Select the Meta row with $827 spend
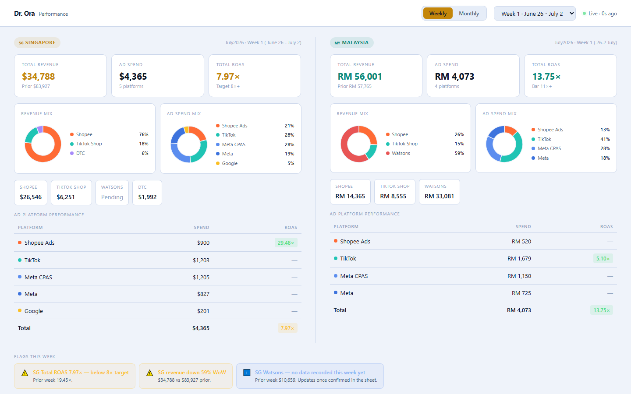 coord(158,294)
